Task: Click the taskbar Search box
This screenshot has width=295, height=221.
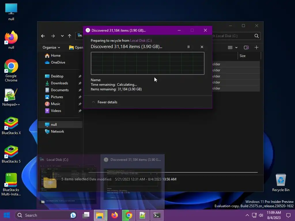Action: point(46,215)
